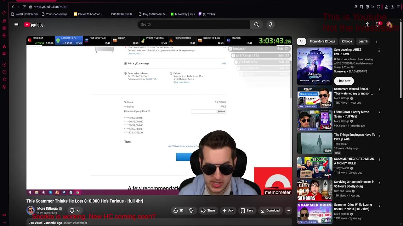Add page to bookmarks with heart icon
Screen dimensions: 403x226
(x=378, y=7)
